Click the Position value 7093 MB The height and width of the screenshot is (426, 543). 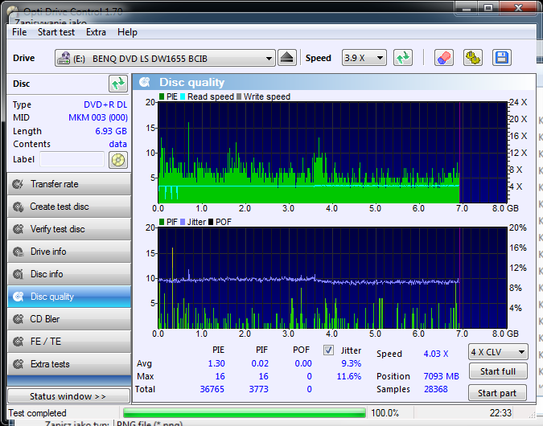tap(441, 376)
